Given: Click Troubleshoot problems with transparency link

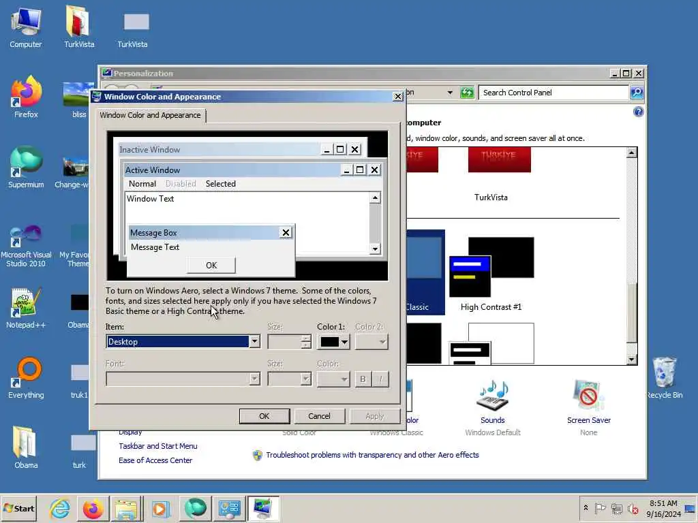Looking at the screenshot, I should 372,455.
